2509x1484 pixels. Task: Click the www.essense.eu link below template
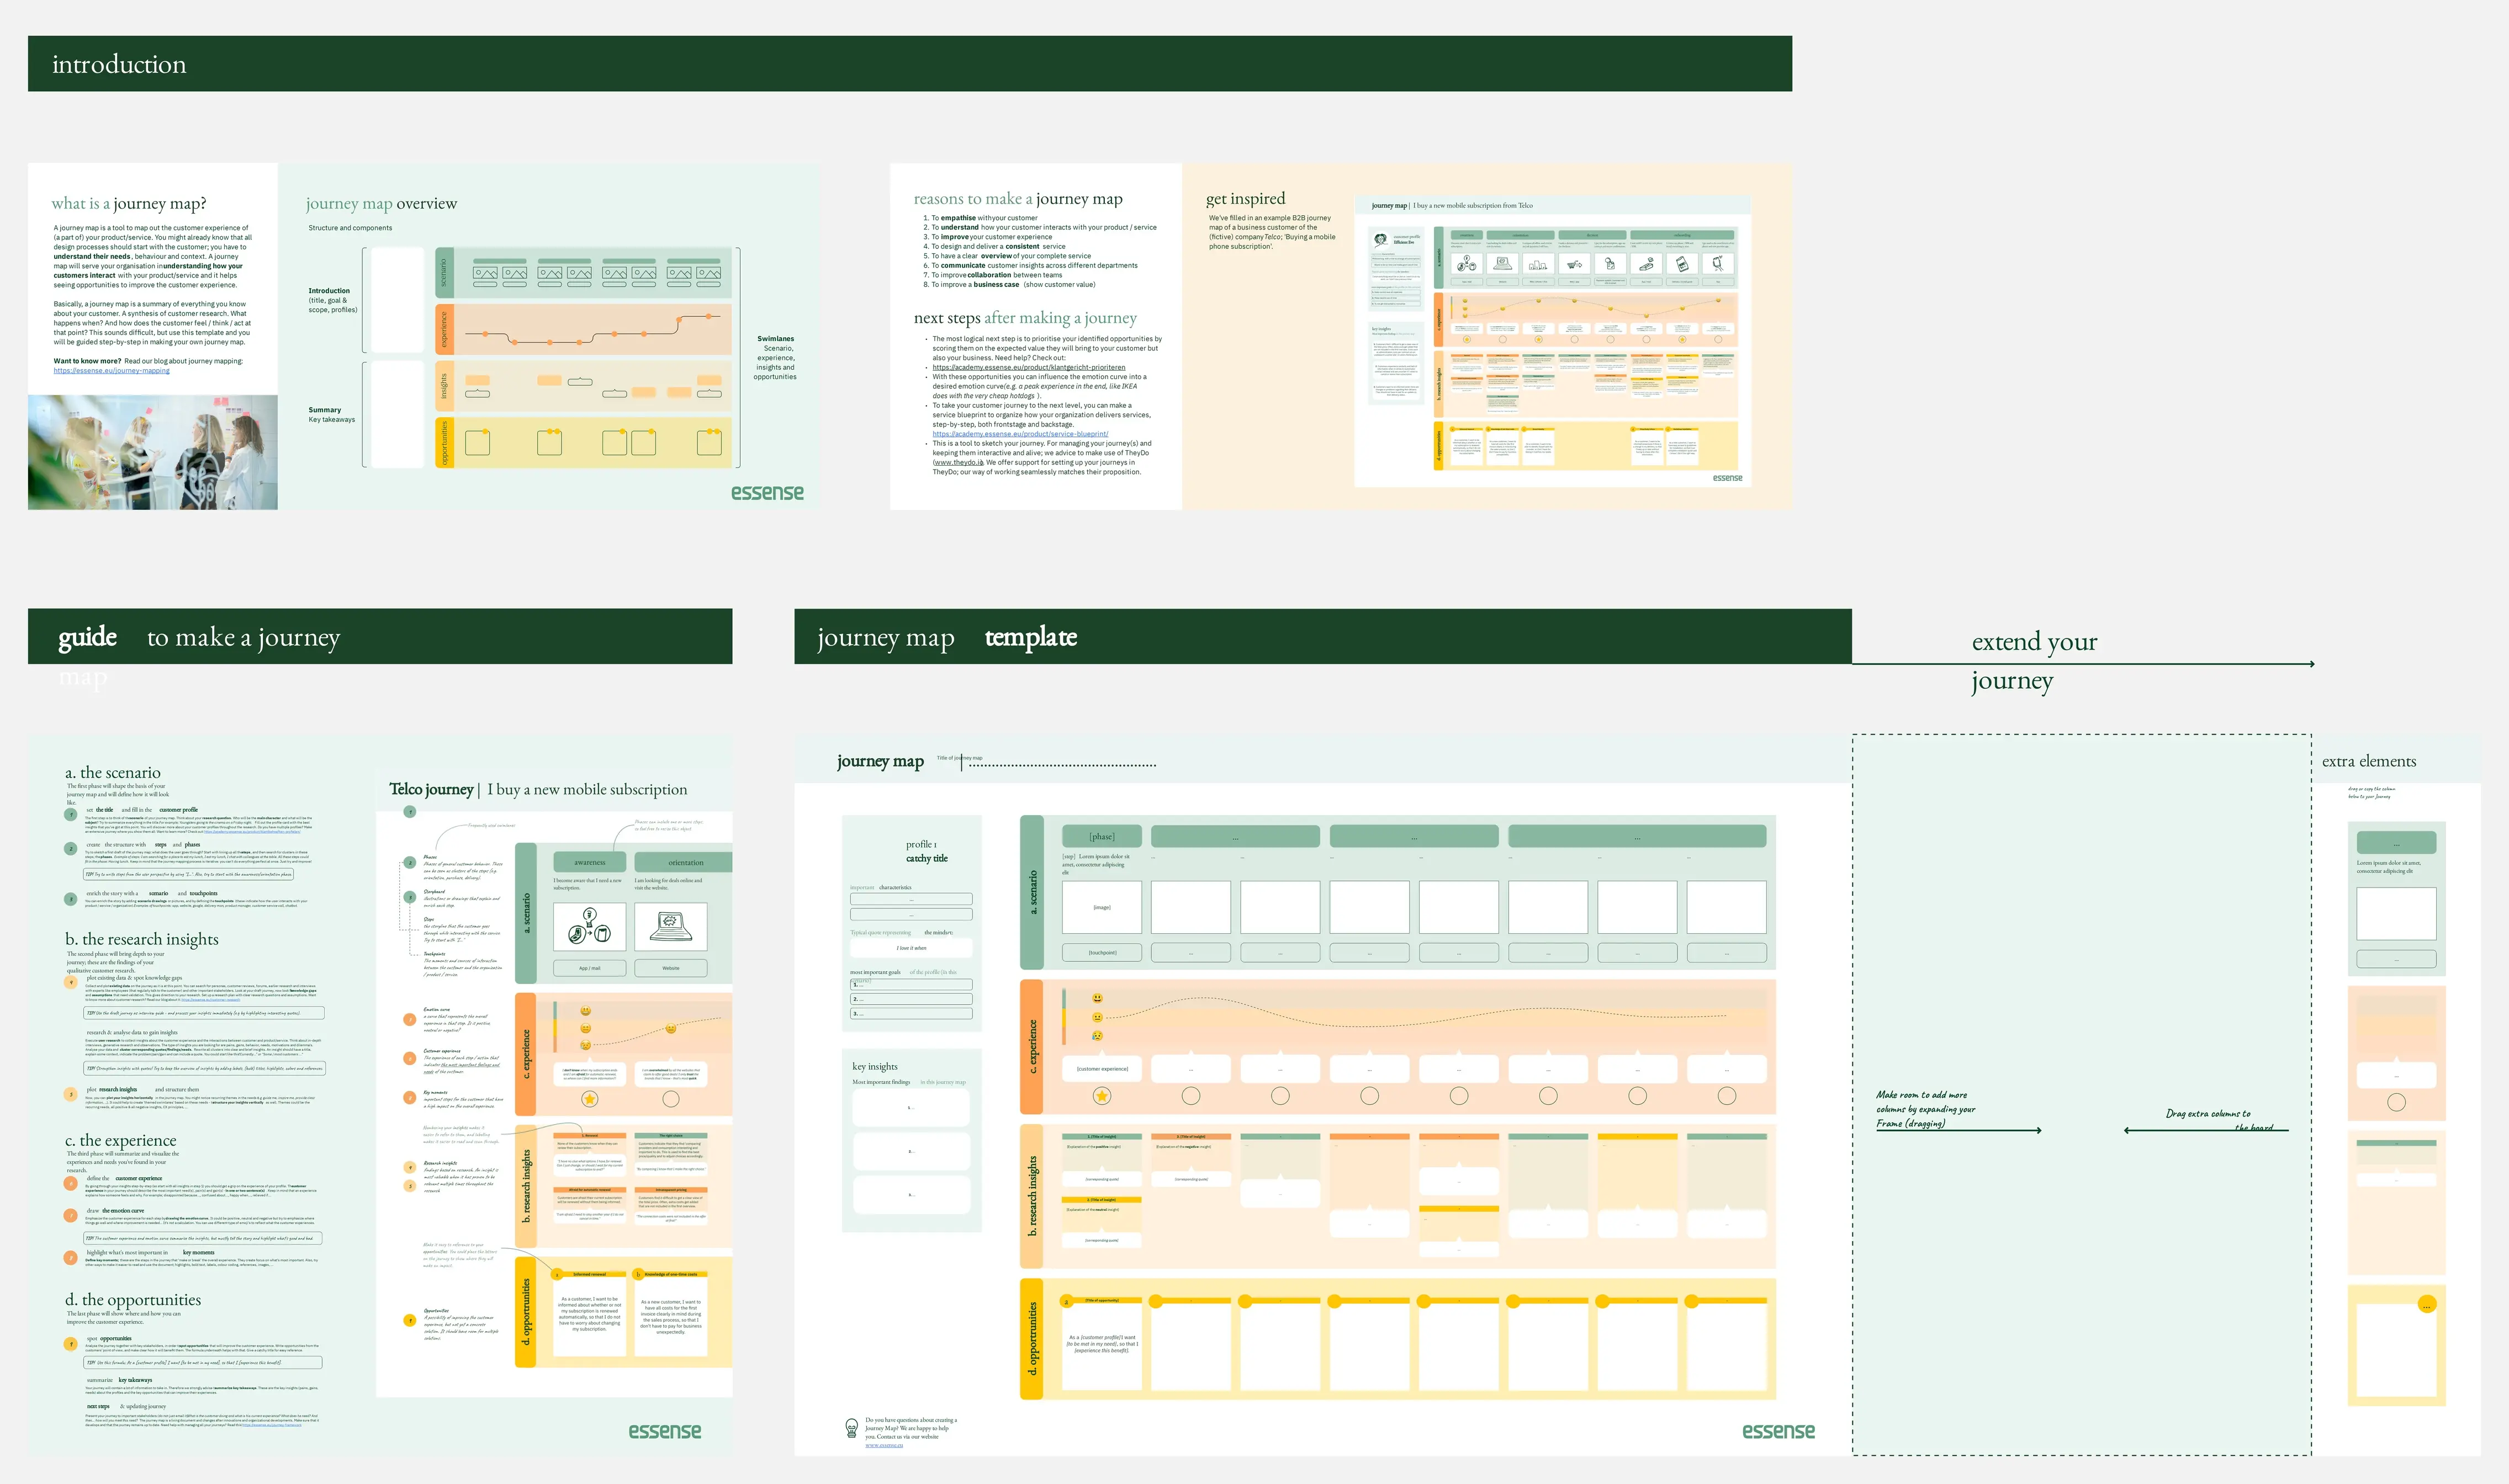coord(883,1445)
